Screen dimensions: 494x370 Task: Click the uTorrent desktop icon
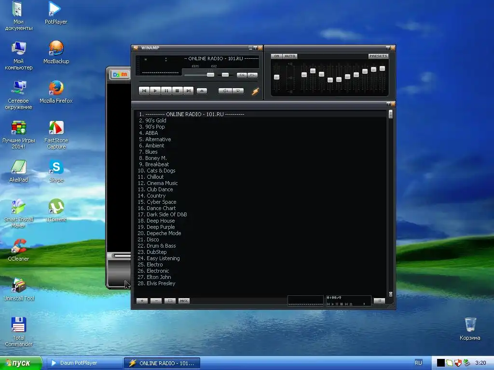(x=56, y=211)
